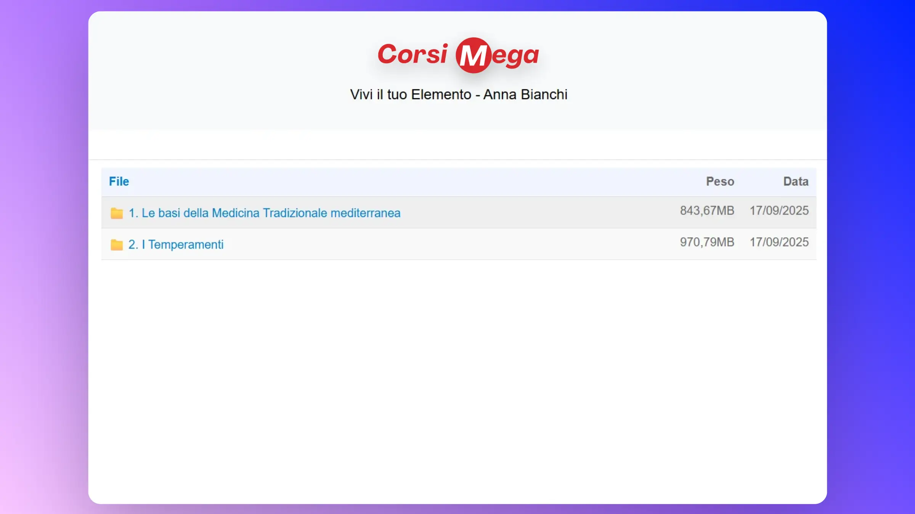The image size is (915, 514).
Task: Click the 17/09/2025 date for I Temperamenti
Action: click(779, 242)
